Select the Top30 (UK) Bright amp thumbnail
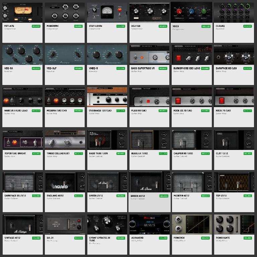 23,140
